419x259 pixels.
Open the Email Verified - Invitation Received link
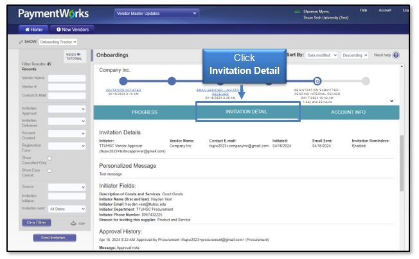pyautogui.click(x=220, y=92)
